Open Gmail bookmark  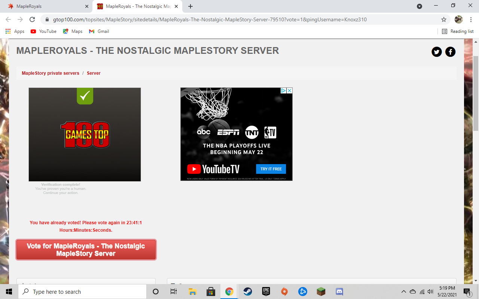point(99,31)
